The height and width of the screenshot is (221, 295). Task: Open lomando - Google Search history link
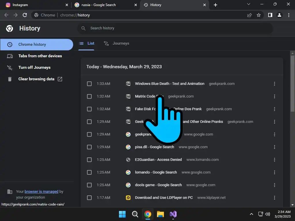point(156,172)
